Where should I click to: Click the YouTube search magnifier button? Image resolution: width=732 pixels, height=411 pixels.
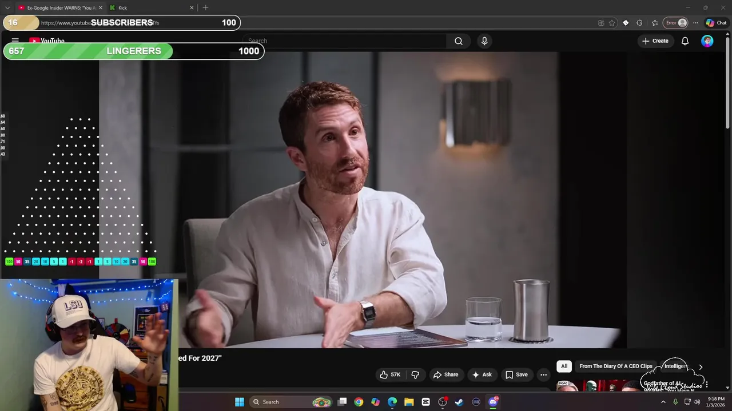(459, 41)
